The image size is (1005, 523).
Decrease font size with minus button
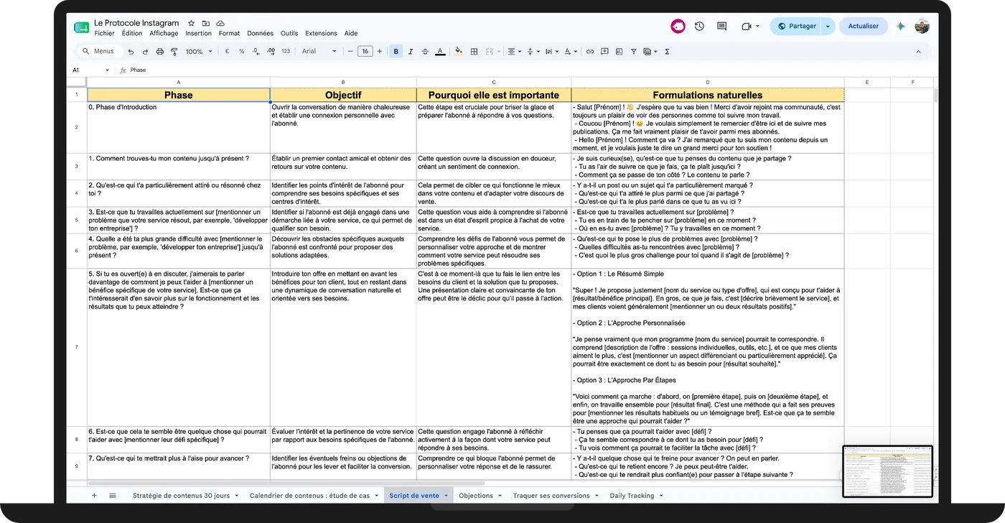pyautogui.click(x=350, y=52)
